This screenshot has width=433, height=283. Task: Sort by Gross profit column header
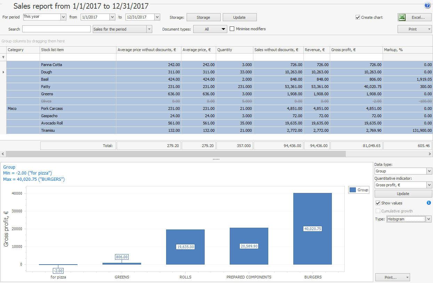click(356, 50)
